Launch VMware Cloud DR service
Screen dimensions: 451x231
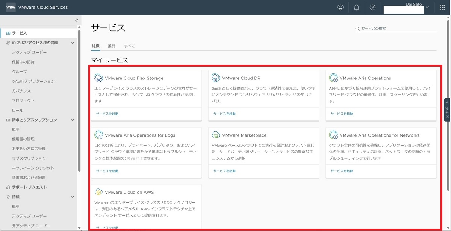(224, 114)
